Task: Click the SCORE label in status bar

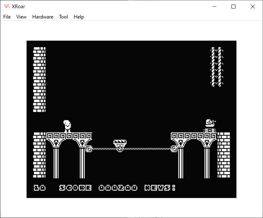Action: coord(75,188)
